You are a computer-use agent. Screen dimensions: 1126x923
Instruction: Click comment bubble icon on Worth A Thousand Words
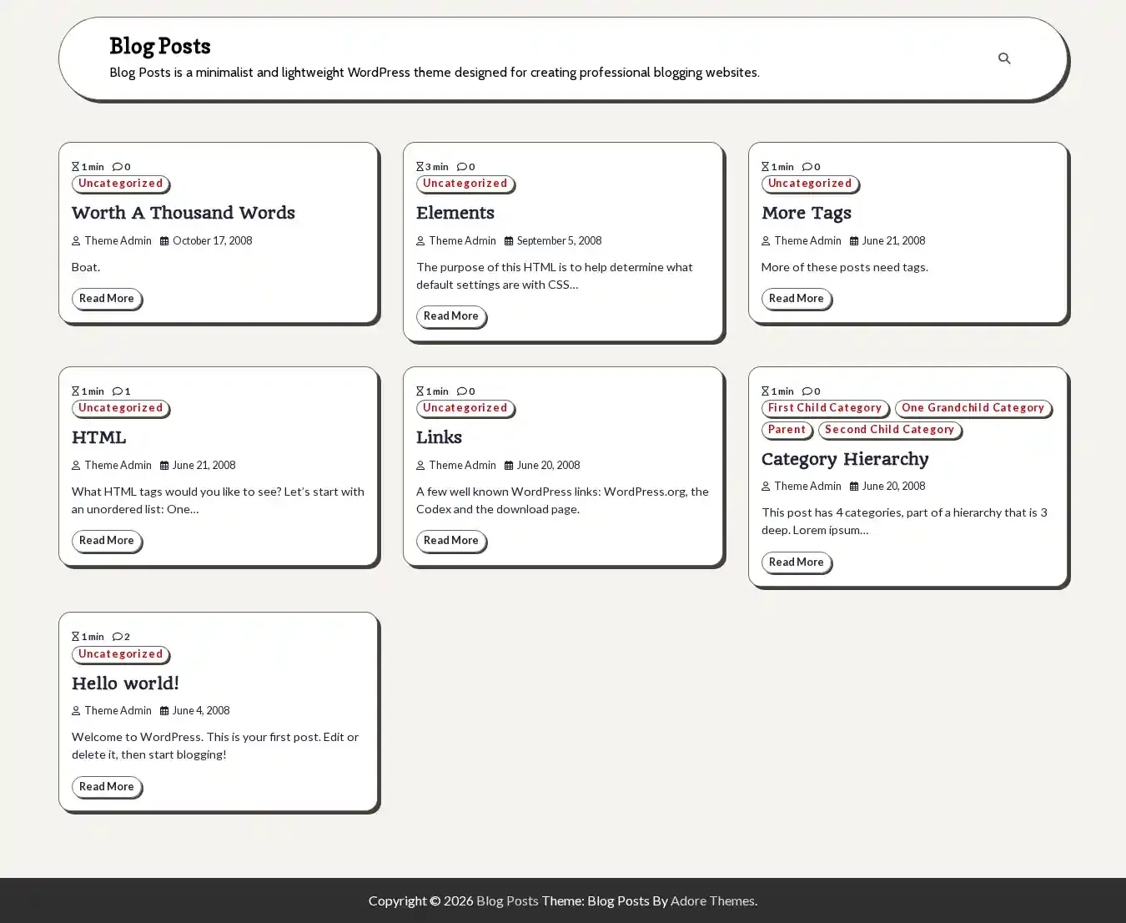pos(118,167)
